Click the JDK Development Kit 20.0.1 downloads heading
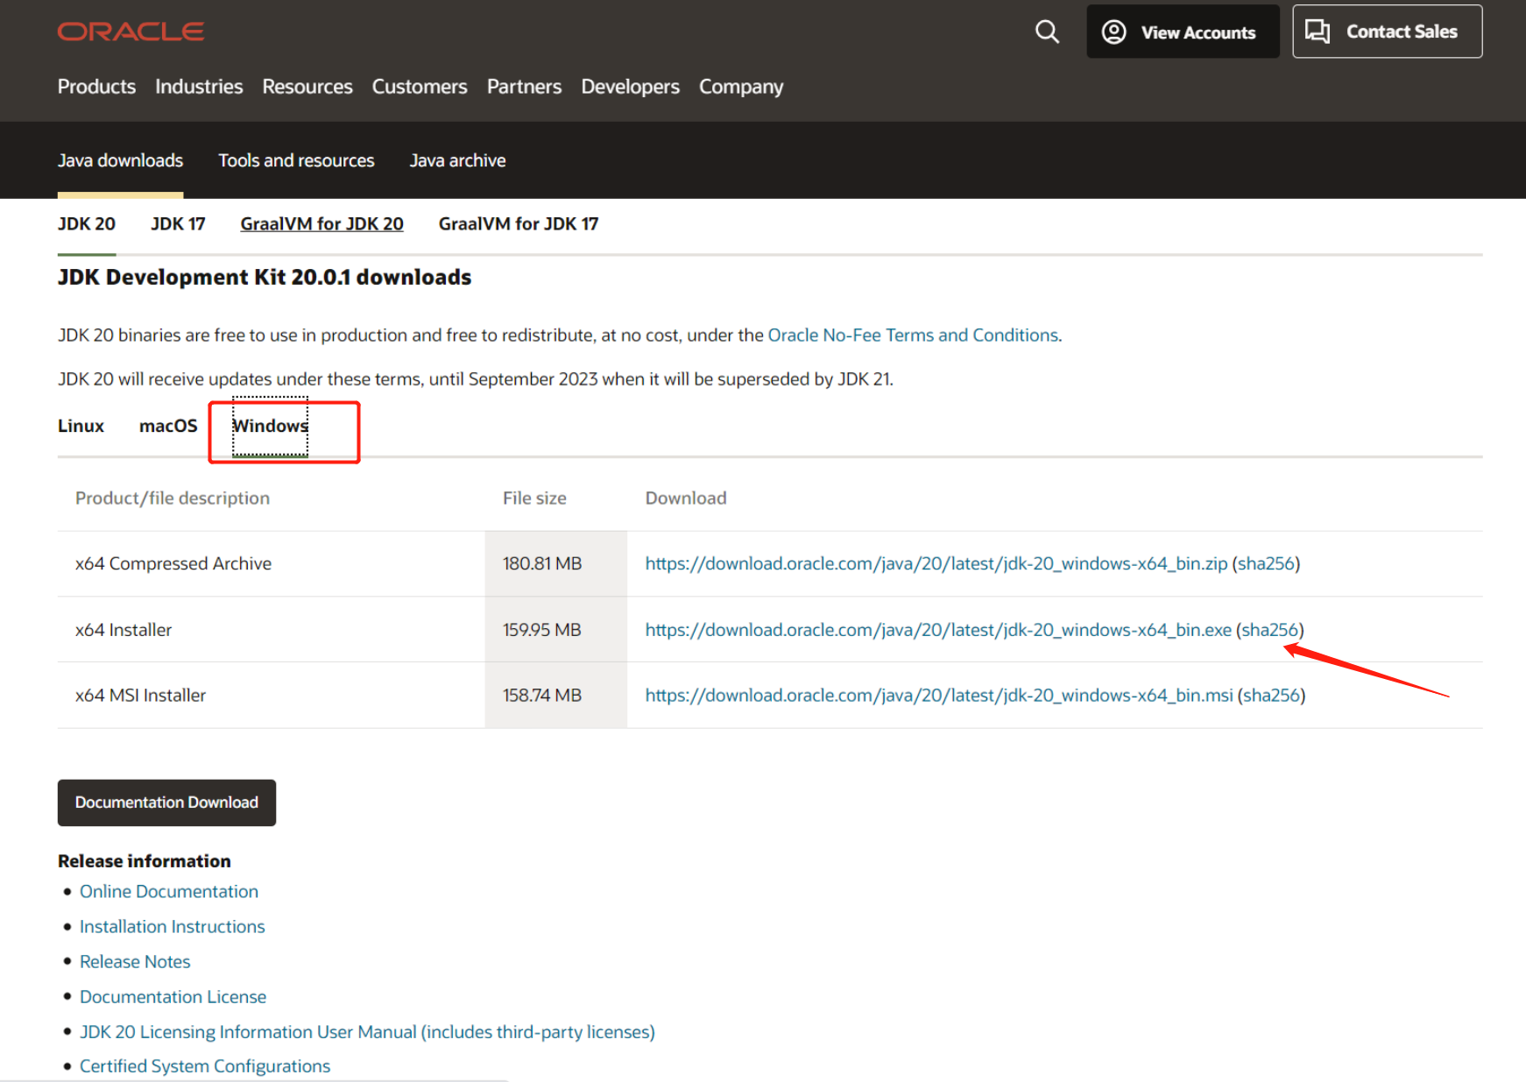 click(x=265, y=278)
